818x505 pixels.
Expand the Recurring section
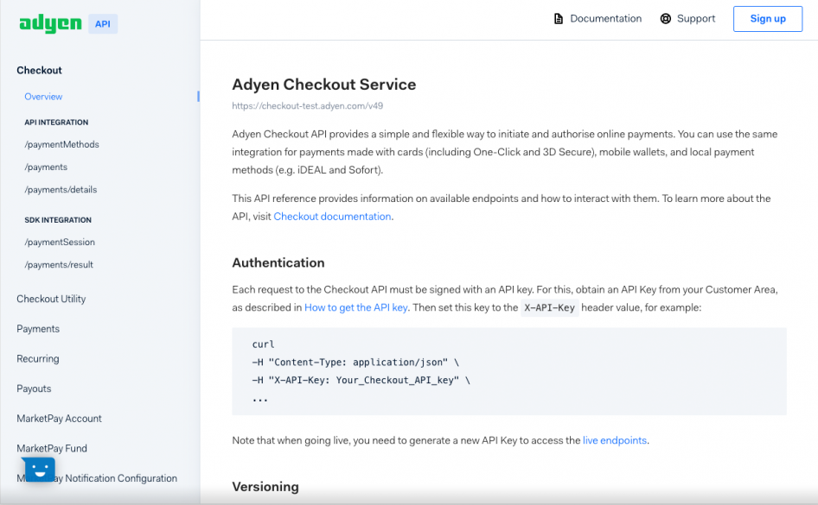(37, 359)
